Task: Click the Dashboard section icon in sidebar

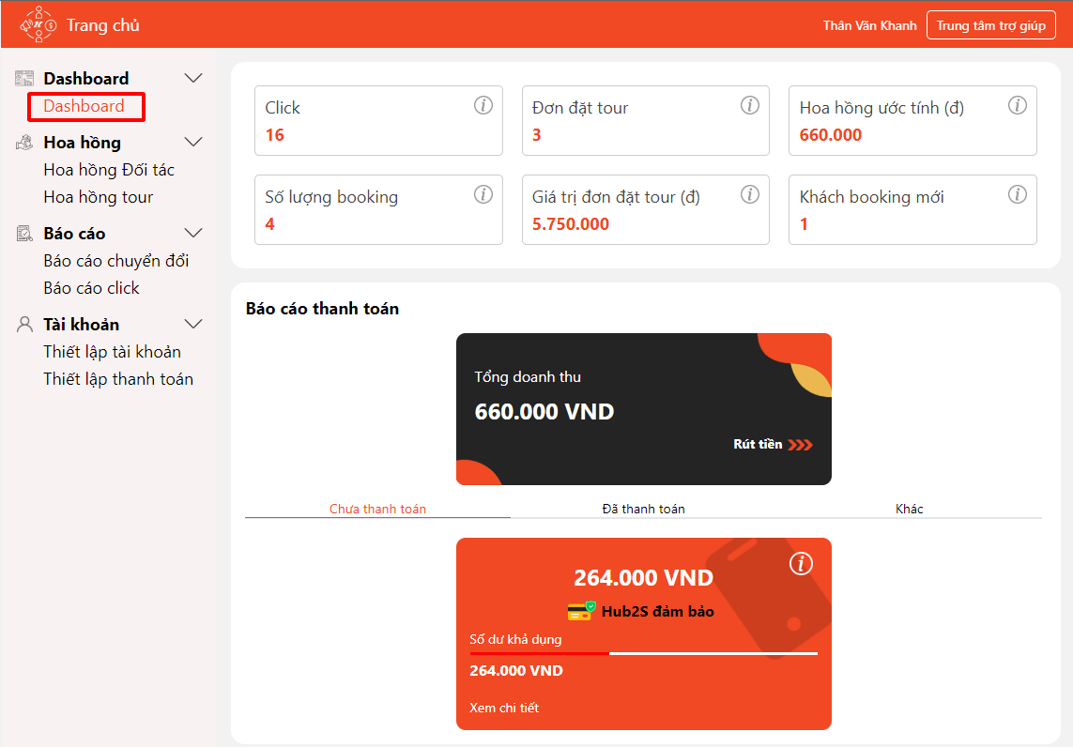Action: point(24,79)
